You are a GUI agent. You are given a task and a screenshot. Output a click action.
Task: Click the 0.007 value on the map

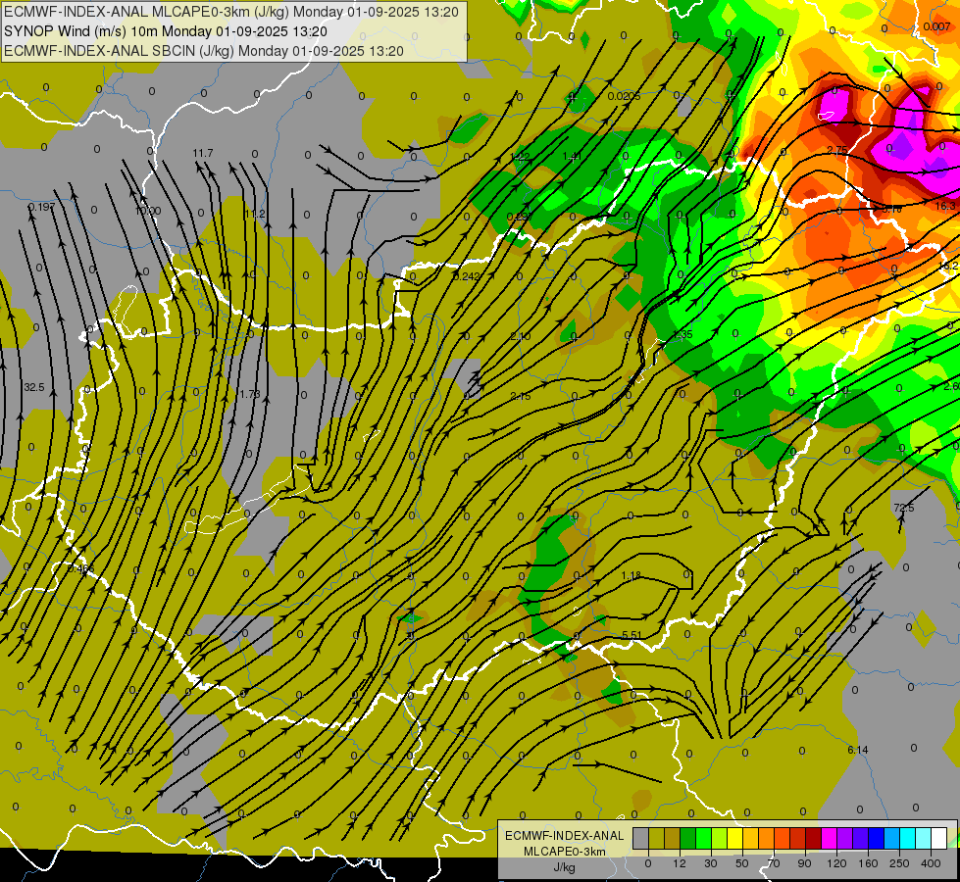tap(936, 26)
